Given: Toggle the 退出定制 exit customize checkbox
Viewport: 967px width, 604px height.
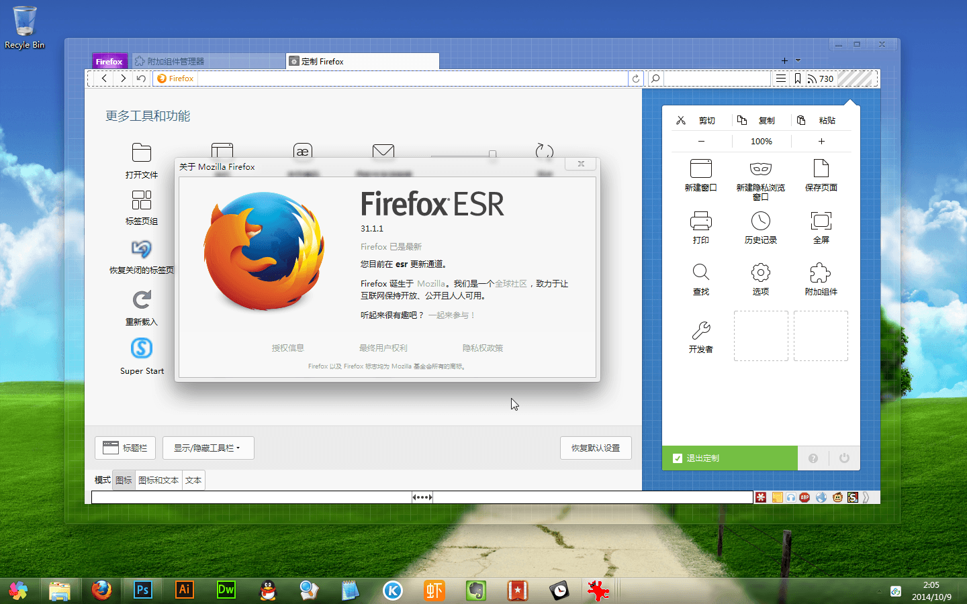Looking at the screenshot, I should pyautogui.click(x=678, y=458).
